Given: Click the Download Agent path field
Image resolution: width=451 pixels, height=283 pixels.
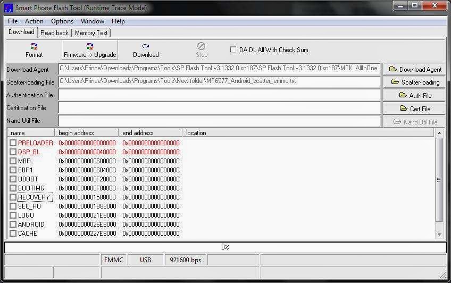Looking at the screenshot, I should click(x=220, y=69).
